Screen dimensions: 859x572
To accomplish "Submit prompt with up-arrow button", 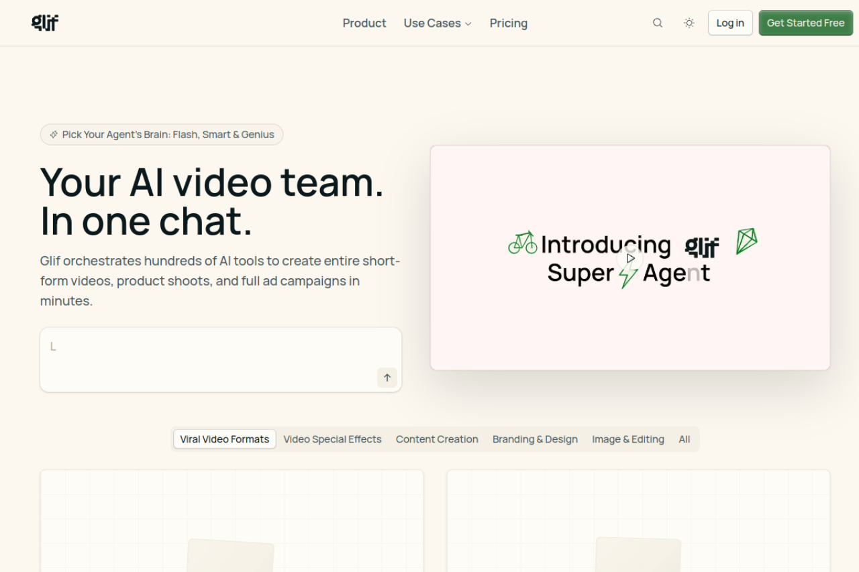I will point(387,378).
